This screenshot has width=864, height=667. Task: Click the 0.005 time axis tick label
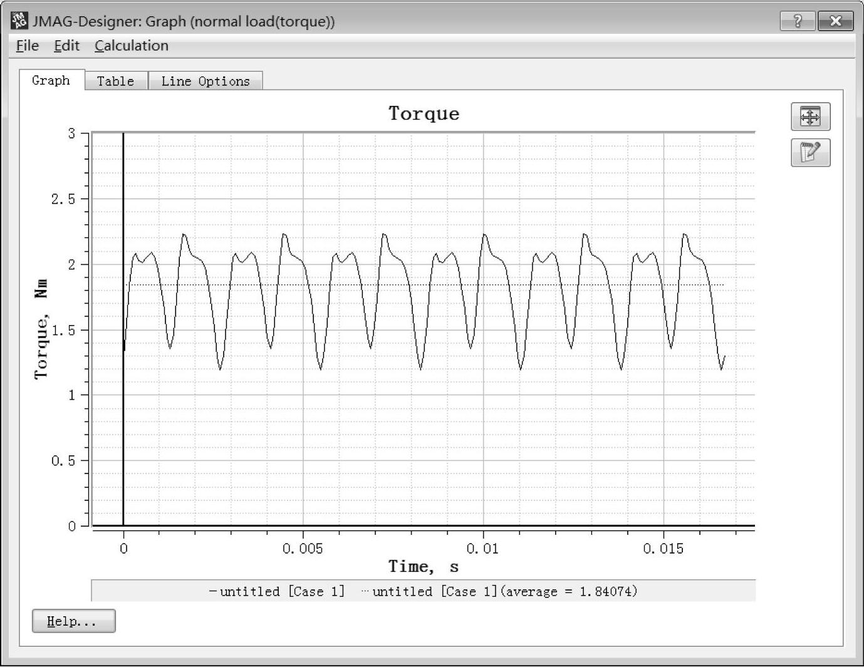pyautogui.click(x=303, y=549)
